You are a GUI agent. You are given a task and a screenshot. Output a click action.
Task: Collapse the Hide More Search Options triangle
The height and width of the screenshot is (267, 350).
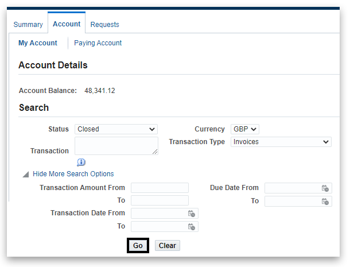(25, 174)
